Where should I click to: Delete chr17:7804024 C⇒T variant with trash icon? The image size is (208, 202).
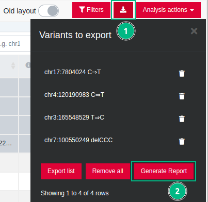click(182, 73)
